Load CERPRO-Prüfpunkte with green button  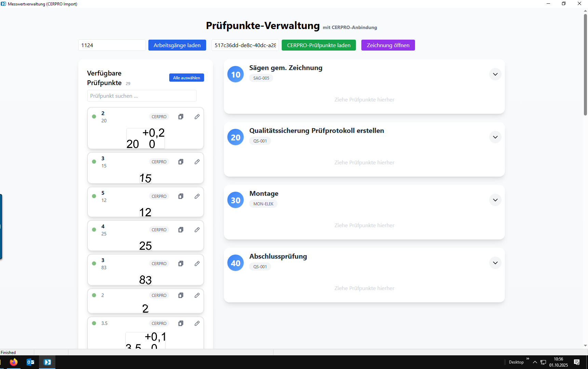319,45
